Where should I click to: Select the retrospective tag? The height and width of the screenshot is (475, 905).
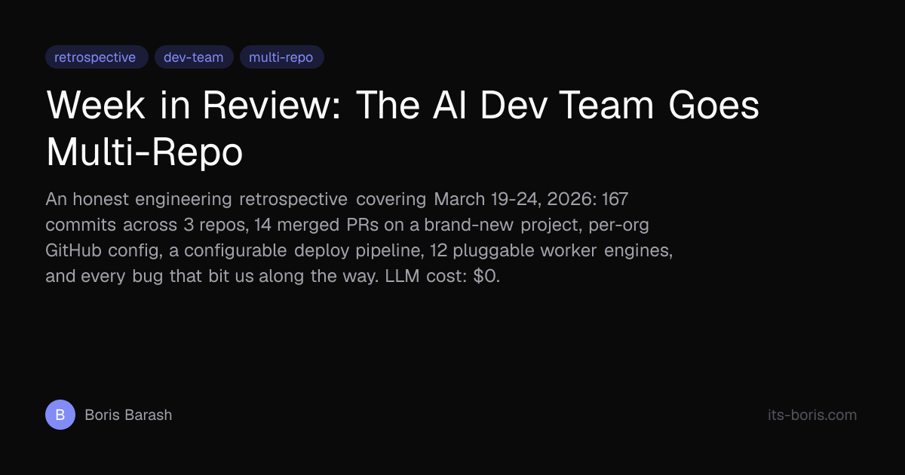(97, 57)
